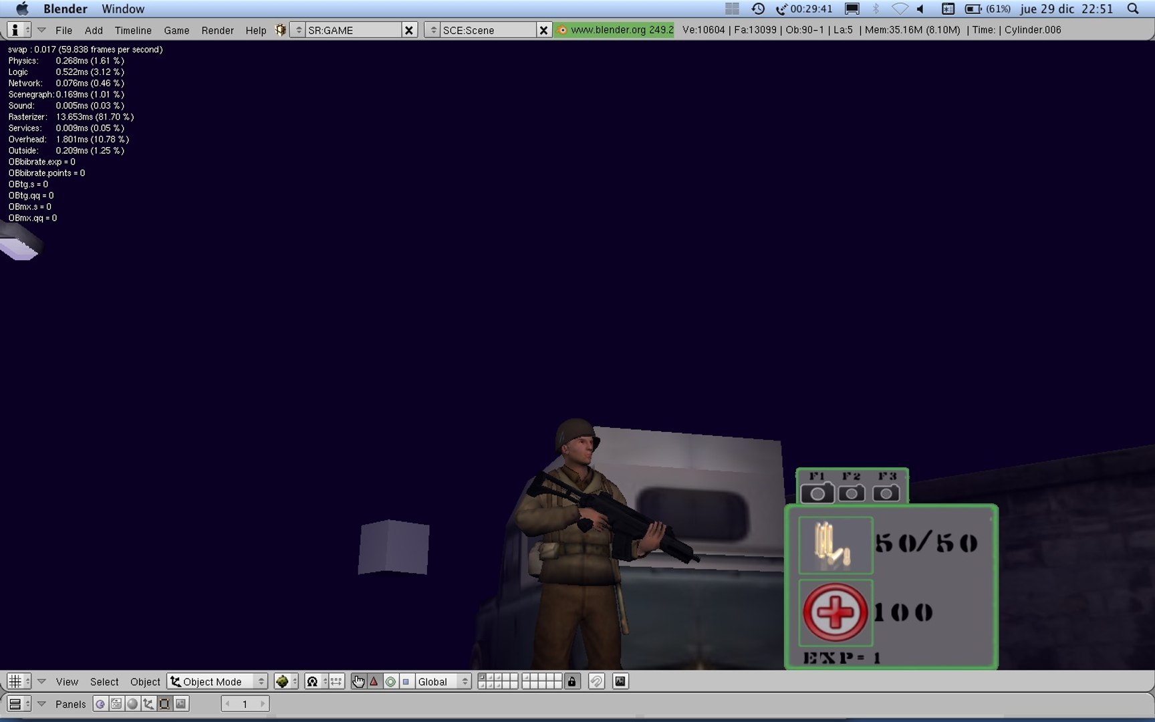
Task: Open the SR:GAME screen browse arrows
Action: (299, 30)
